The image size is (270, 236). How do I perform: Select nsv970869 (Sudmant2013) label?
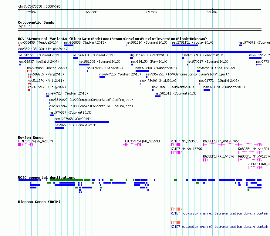coord(202,55)
